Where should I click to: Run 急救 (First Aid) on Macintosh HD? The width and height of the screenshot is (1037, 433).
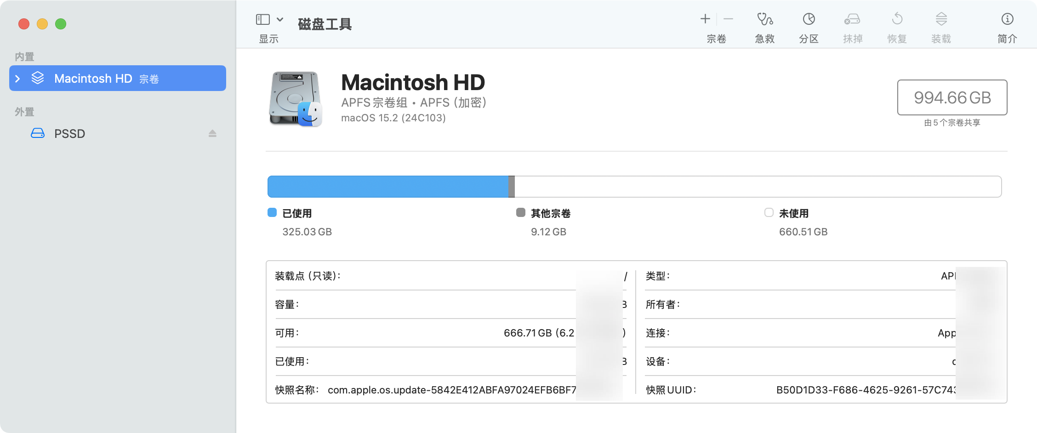point(764,25)
